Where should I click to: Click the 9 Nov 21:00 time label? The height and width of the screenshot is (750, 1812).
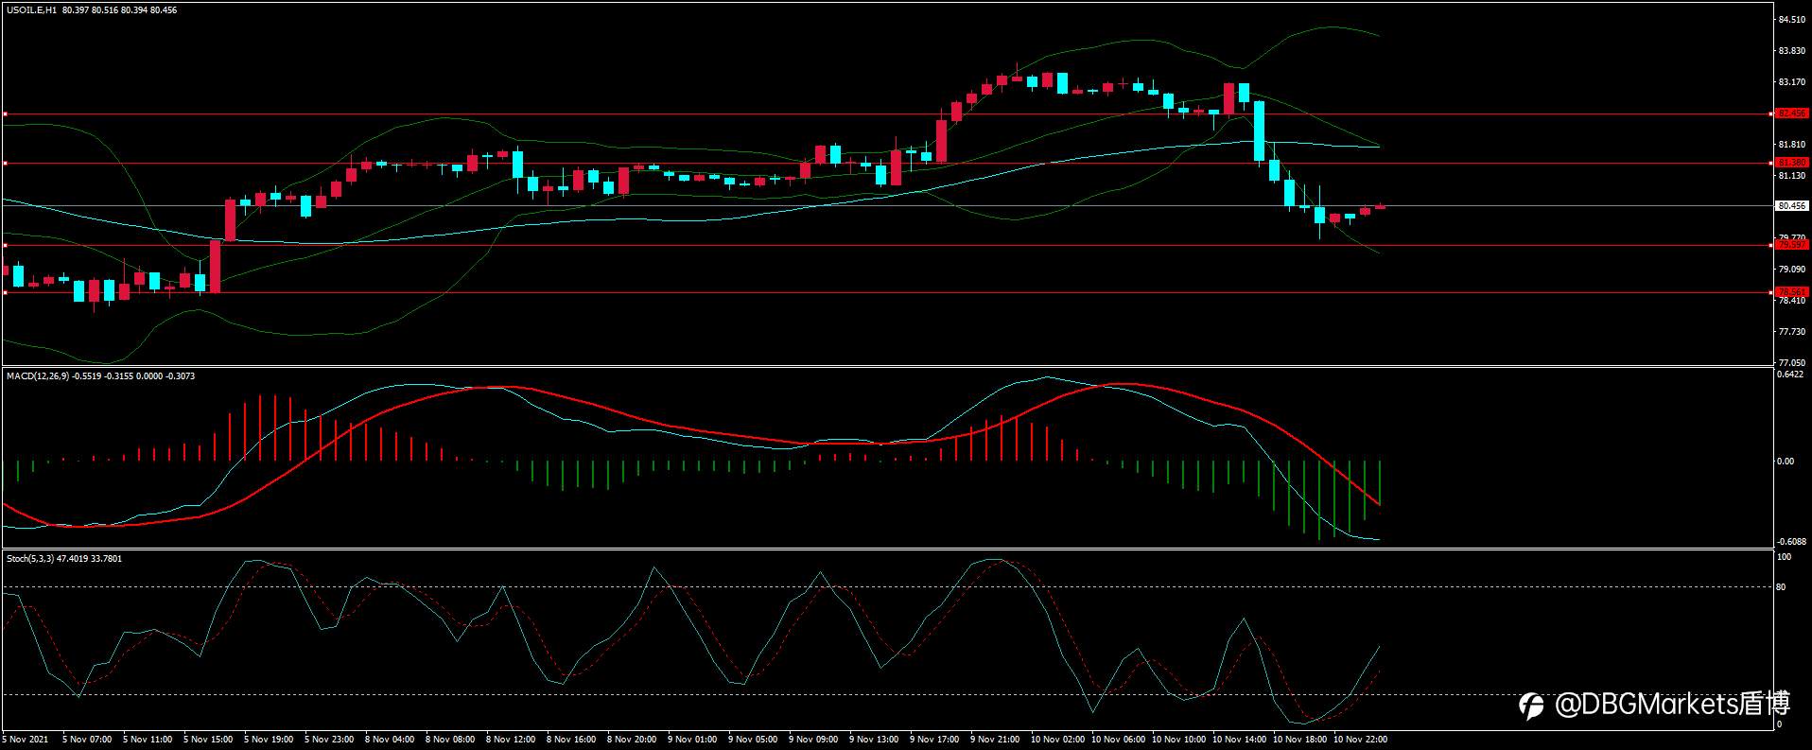point(995,740)
